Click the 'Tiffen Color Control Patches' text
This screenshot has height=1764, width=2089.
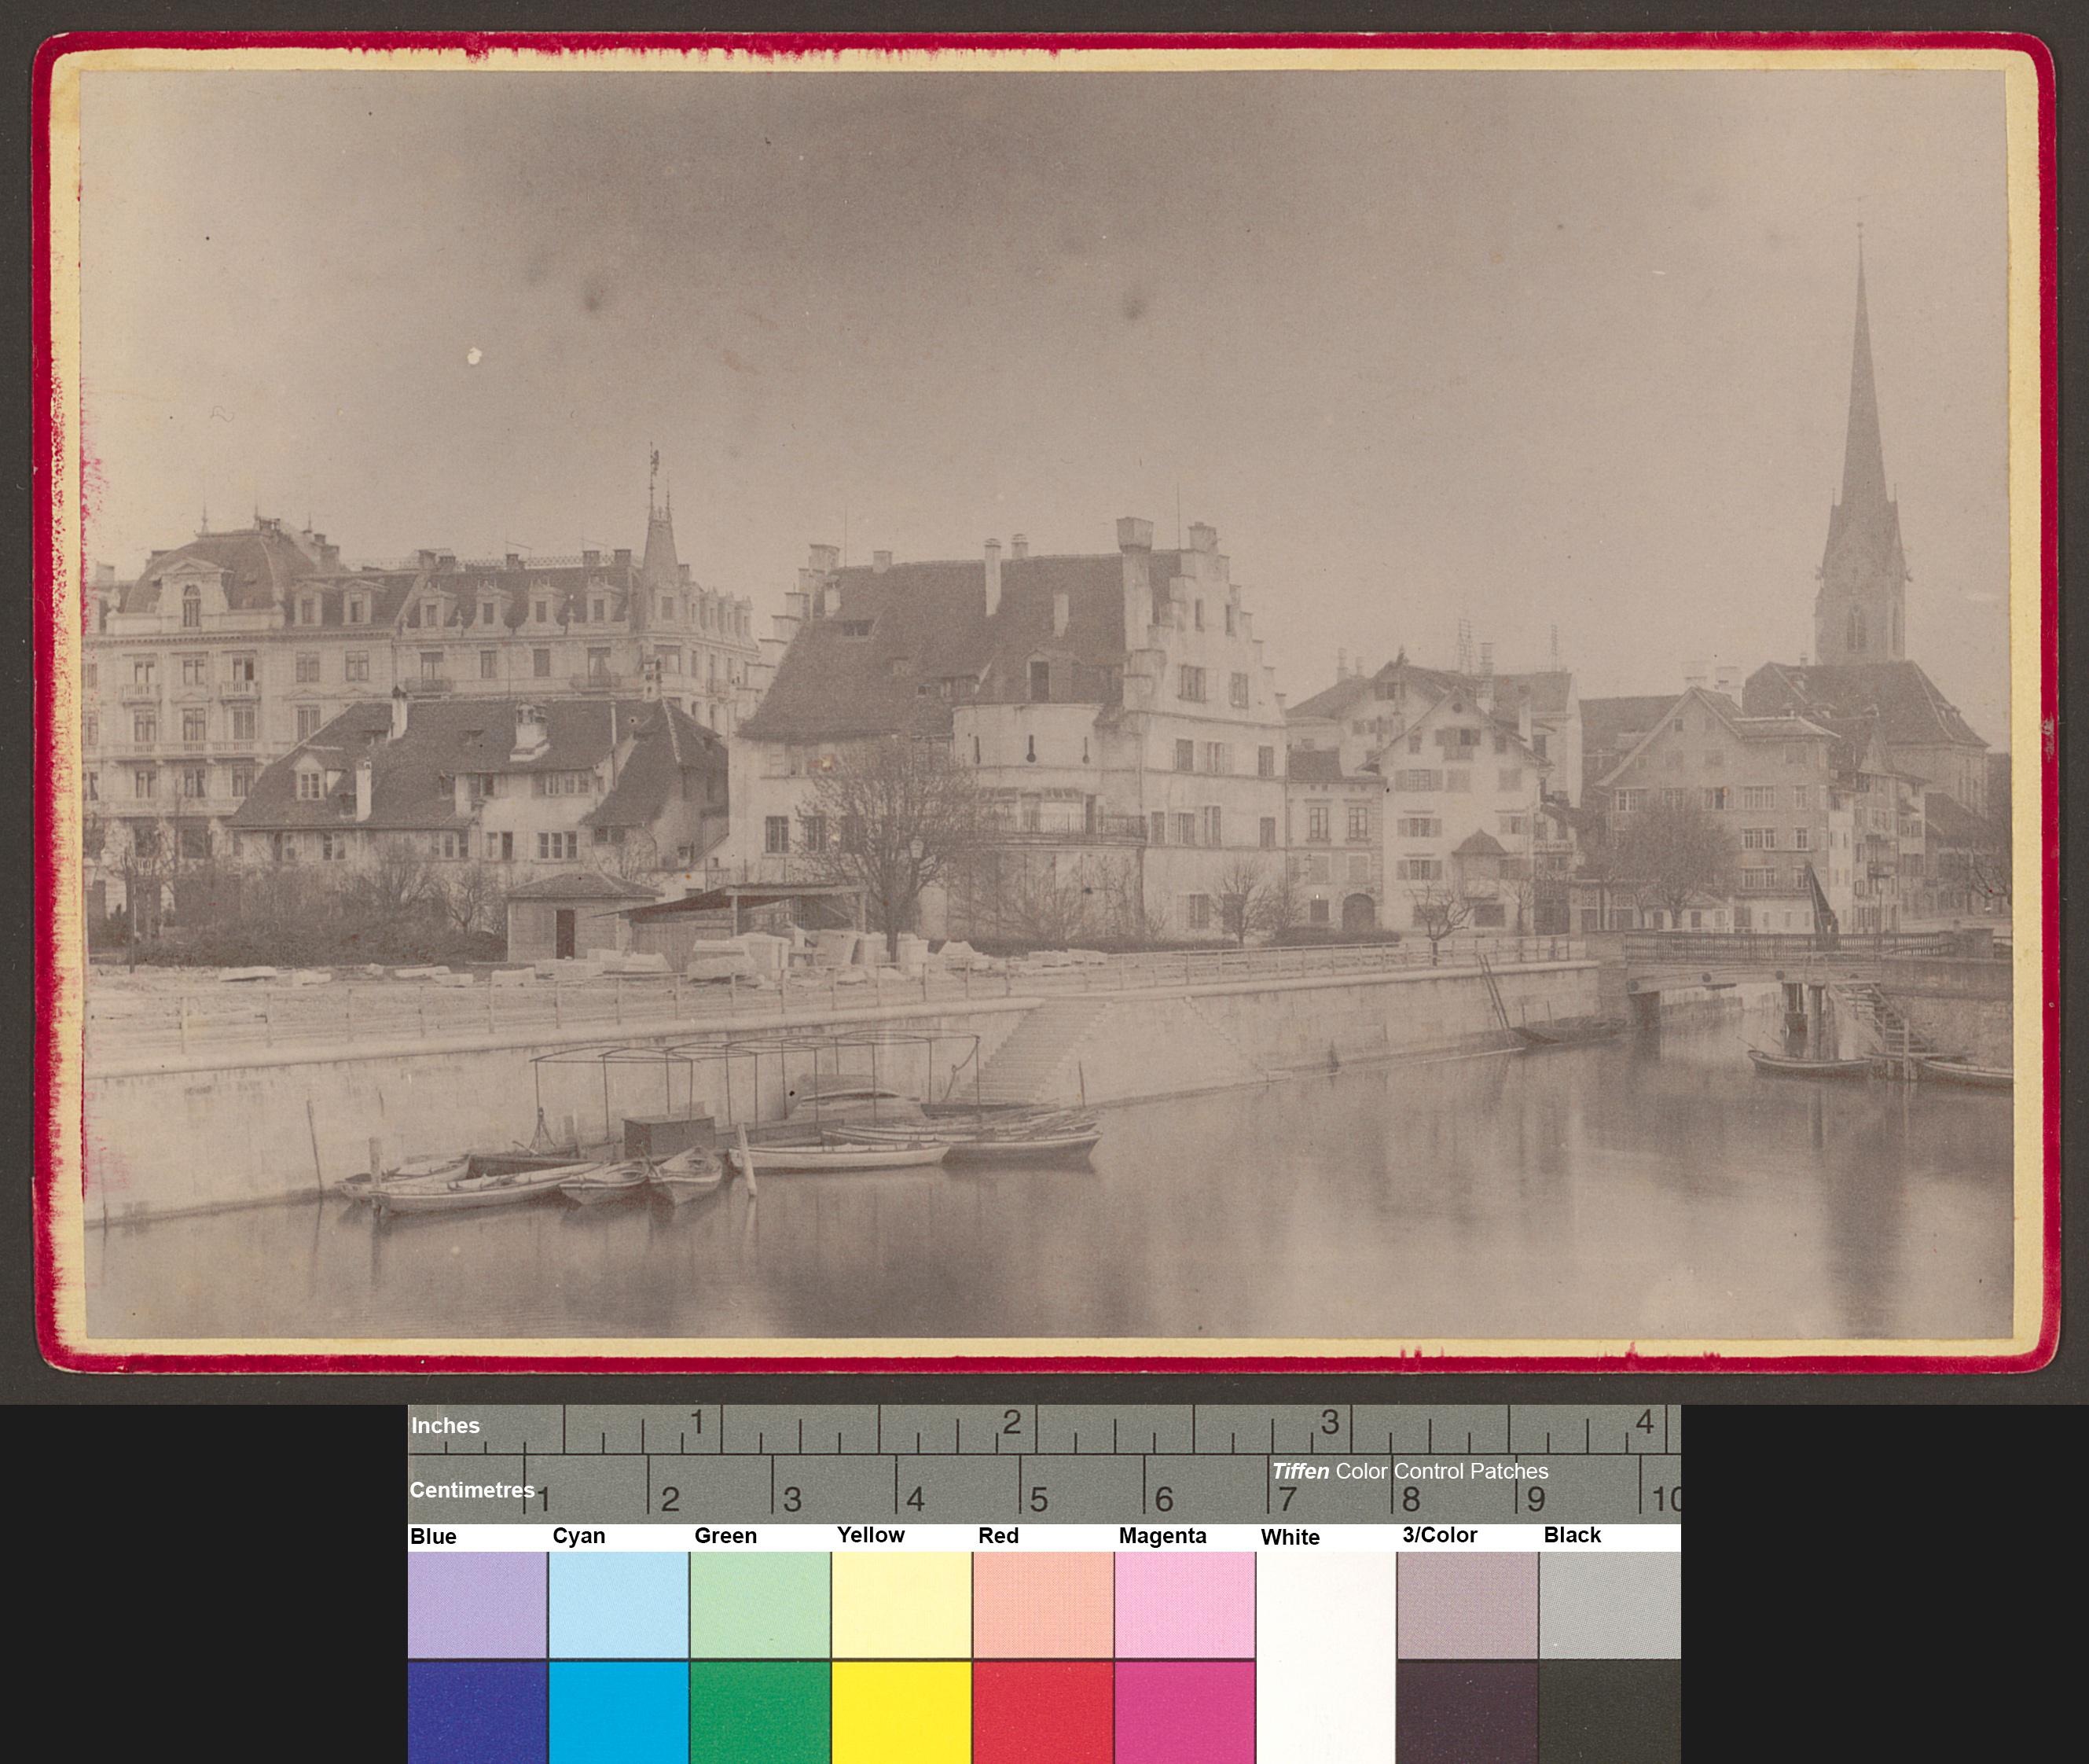point(1409,1471)
